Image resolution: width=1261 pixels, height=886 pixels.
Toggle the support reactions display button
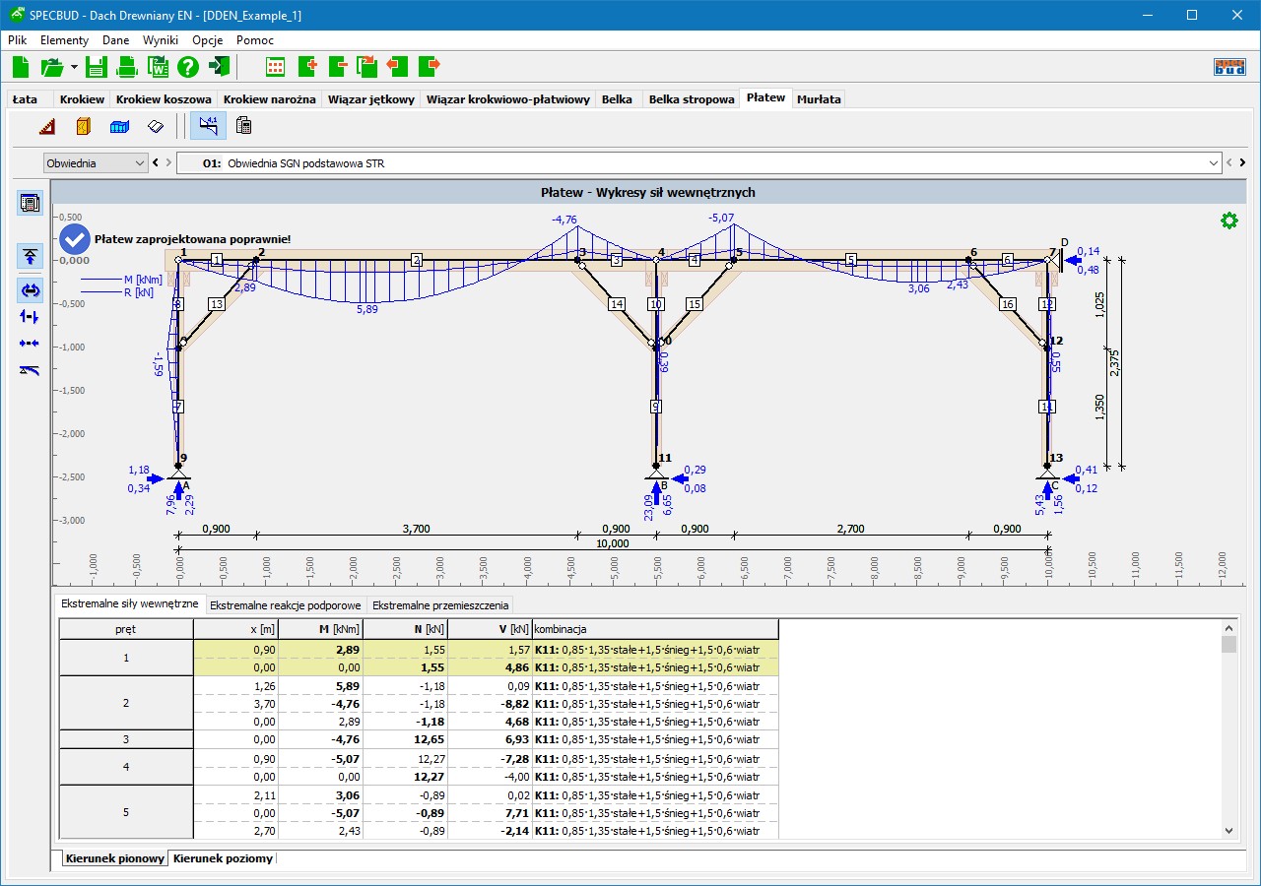coord(30,257)
